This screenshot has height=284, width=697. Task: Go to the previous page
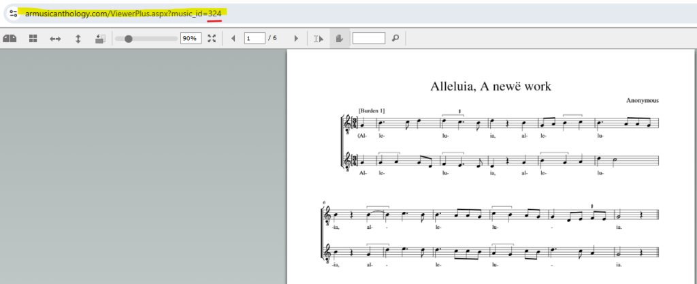(233, 39)
